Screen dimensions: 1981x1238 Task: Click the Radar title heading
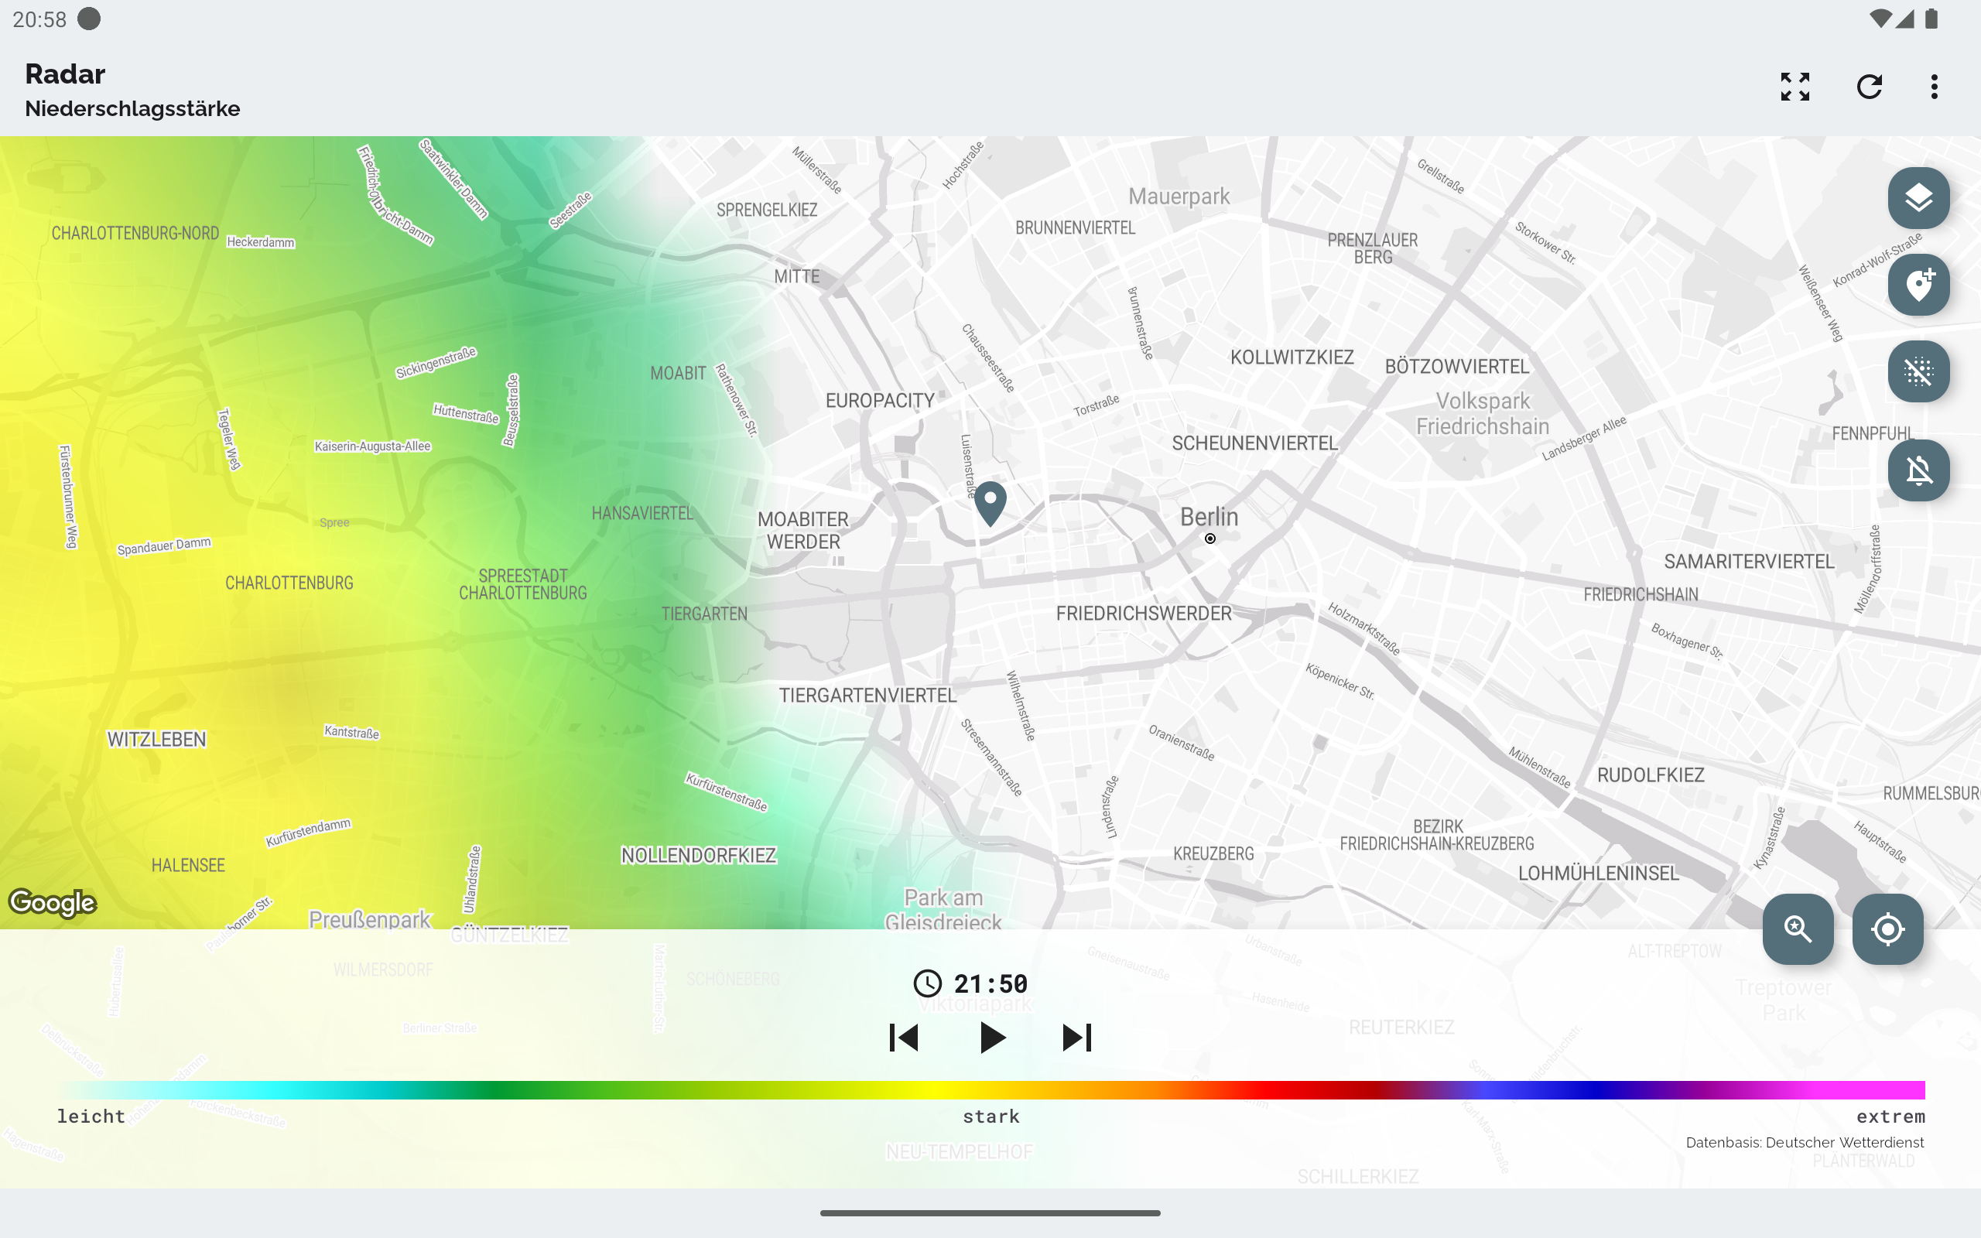point(66,74)
